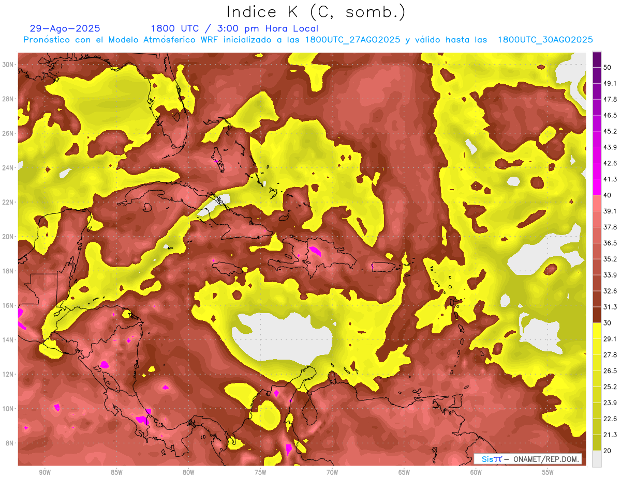This screenshot has height=479, width=621.
Task: Click the latitude label "12N"
Action: pyautogui.click(x=9, y=374)
